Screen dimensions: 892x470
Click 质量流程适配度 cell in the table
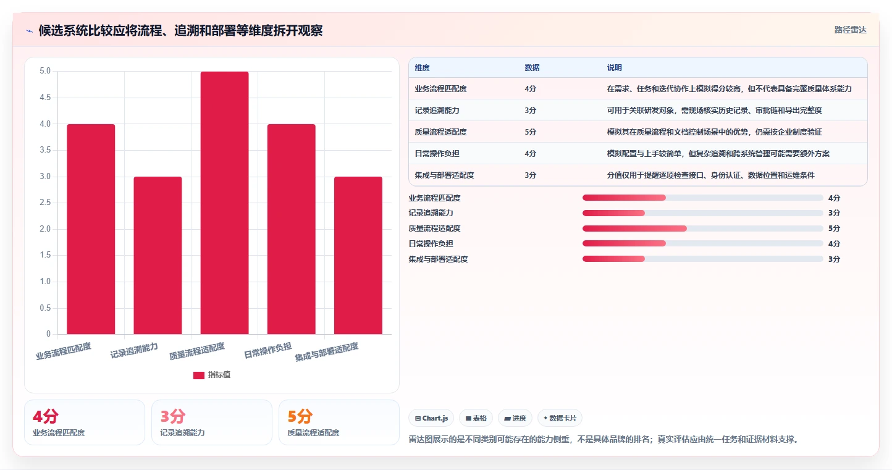point(440,132)
